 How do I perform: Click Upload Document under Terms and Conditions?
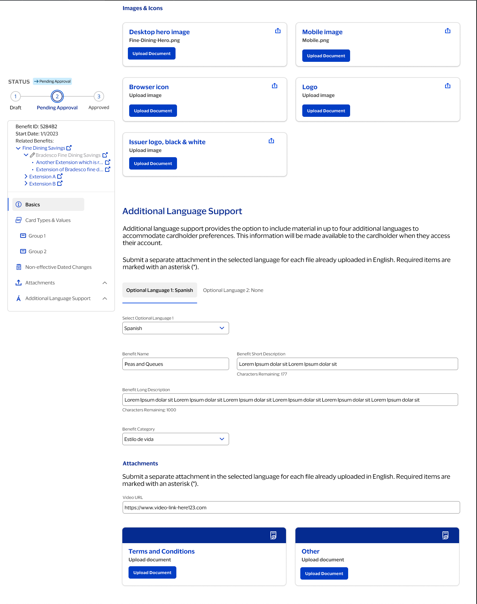(152, 572)
